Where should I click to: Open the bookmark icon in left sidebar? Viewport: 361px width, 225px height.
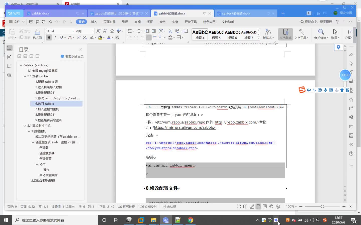point(9,66)
